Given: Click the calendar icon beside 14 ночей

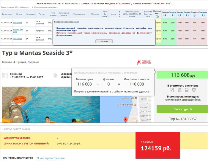Looking at the screenshot, I should (5, 75).
